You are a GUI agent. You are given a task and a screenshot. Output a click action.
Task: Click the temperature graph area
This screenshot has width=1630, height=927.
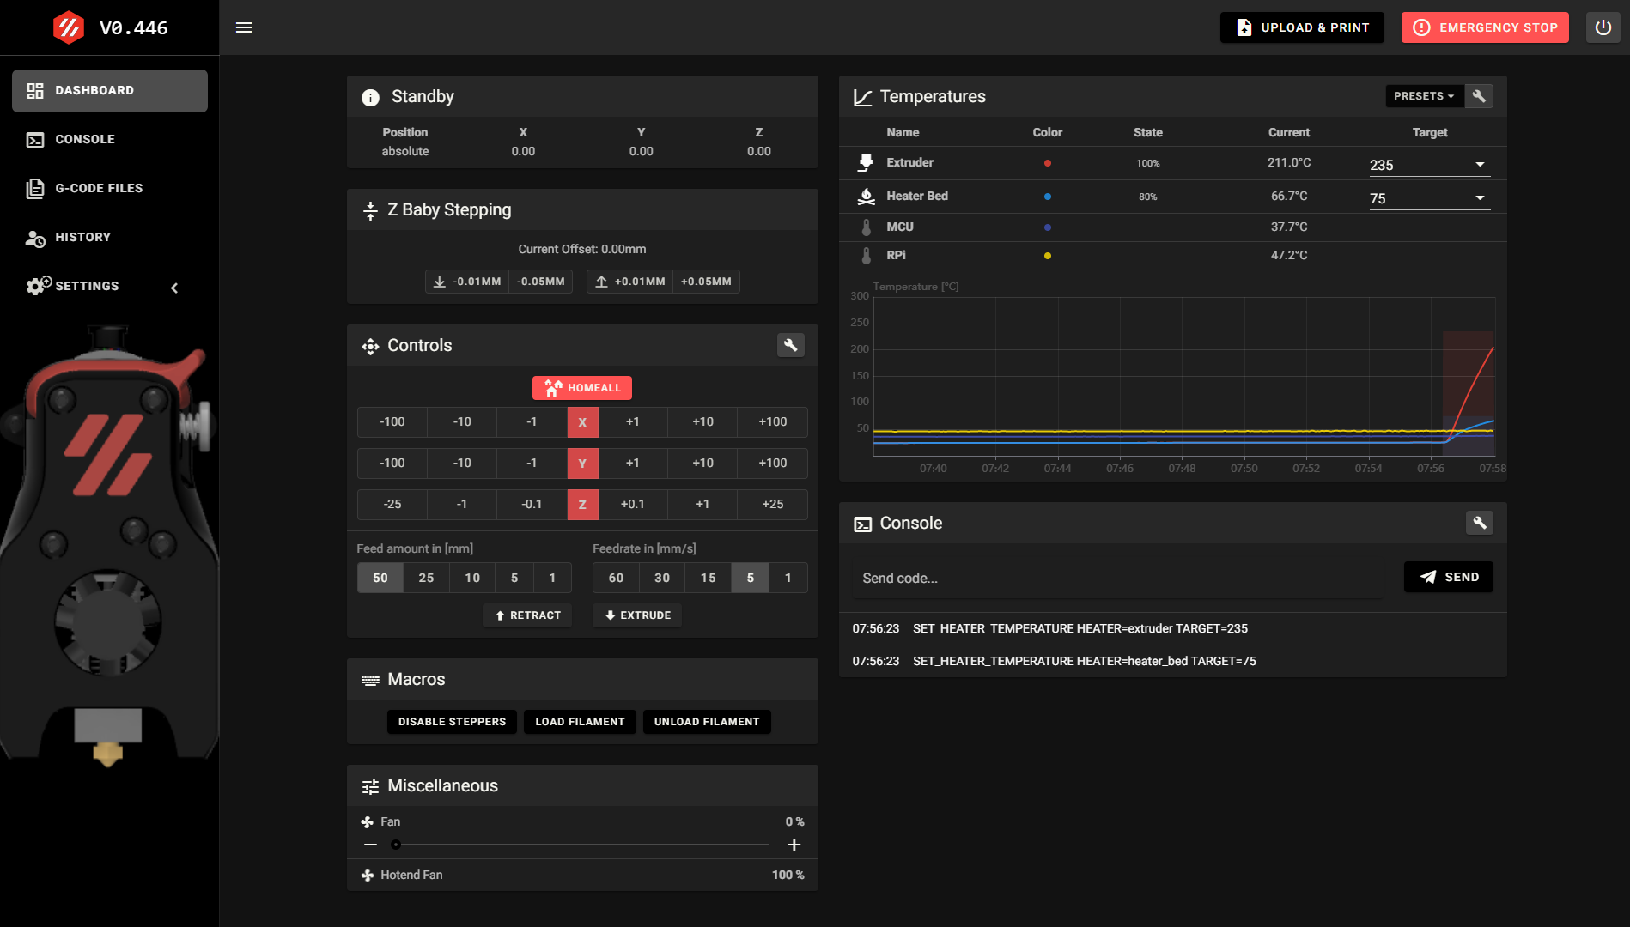tap(1183, 376)
